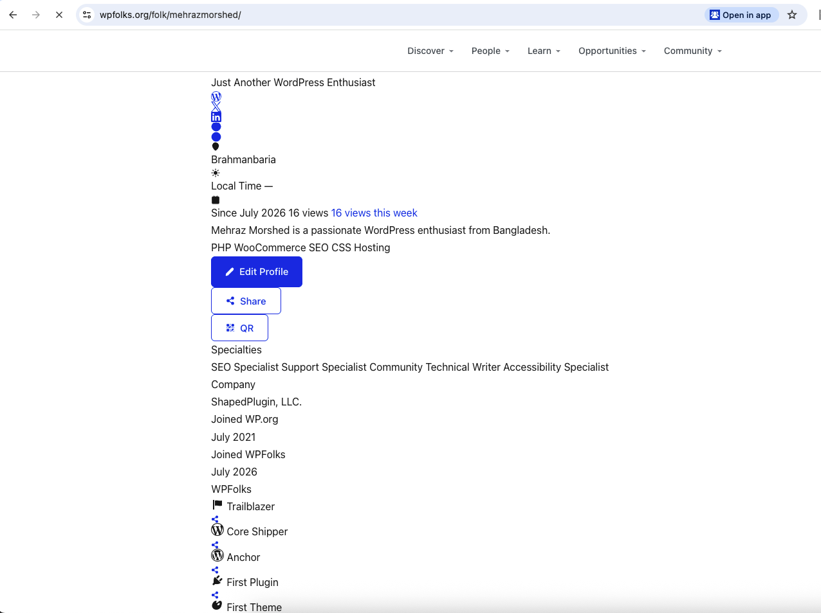Image resolution: width=821 pixels, height=613 pixels.
Task: Open the 16 views this week link
Action: [374, 213]
